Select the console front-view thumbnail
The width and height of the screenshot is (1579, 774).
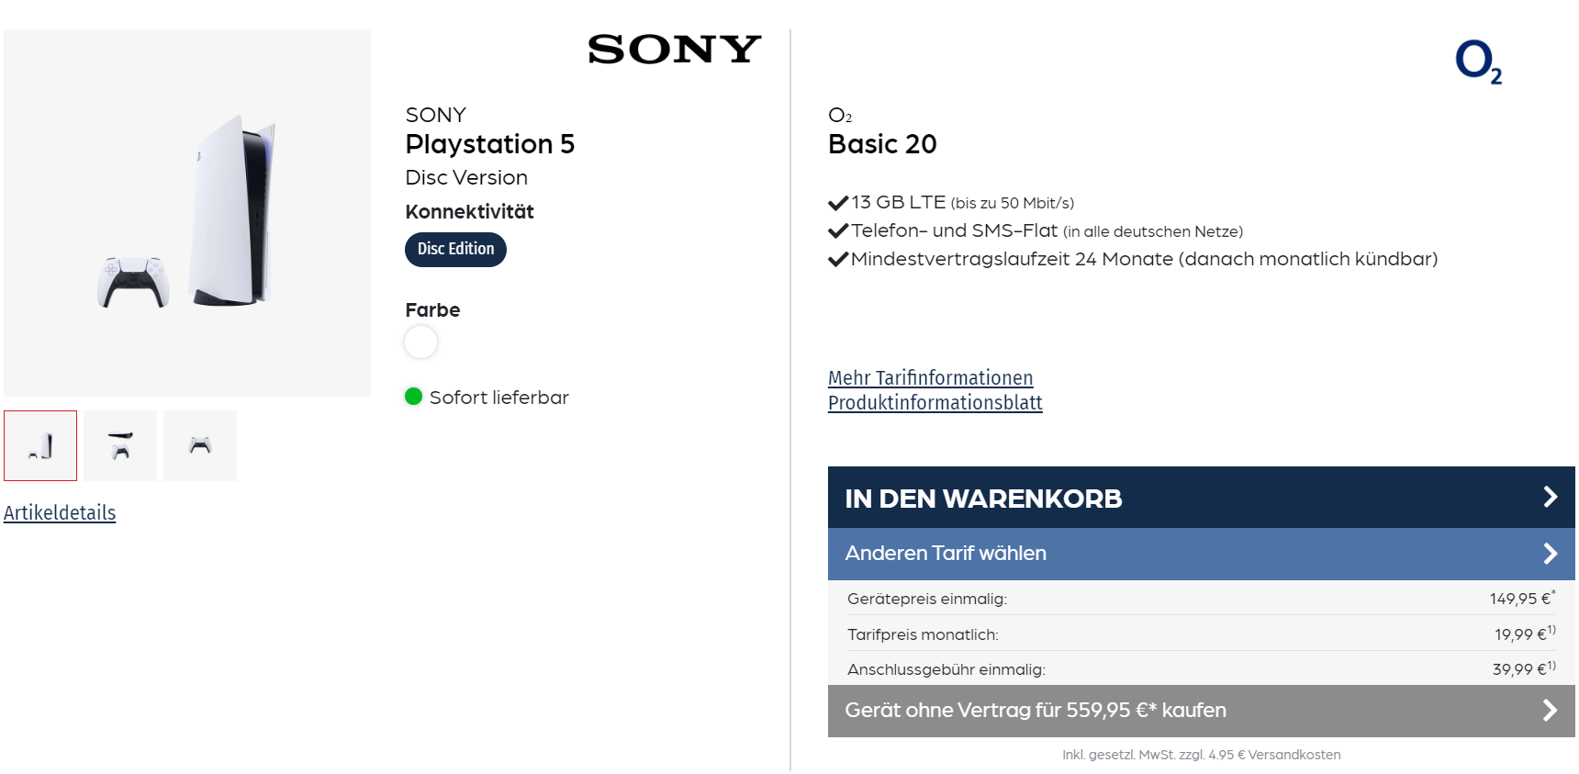(39, 445)
